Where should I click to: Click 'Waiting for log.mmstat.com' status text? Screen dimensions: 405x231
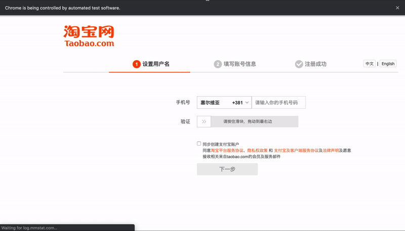tap(29, 228)
